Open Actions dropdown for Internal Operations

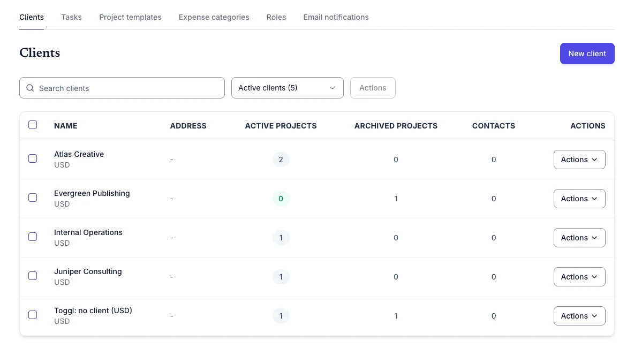point(579,238)
